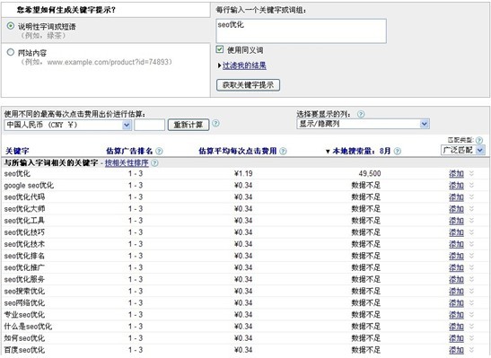Open help icon beside 选择要显示的列
This screenshot has width=491, height=358.
[361, 114]
